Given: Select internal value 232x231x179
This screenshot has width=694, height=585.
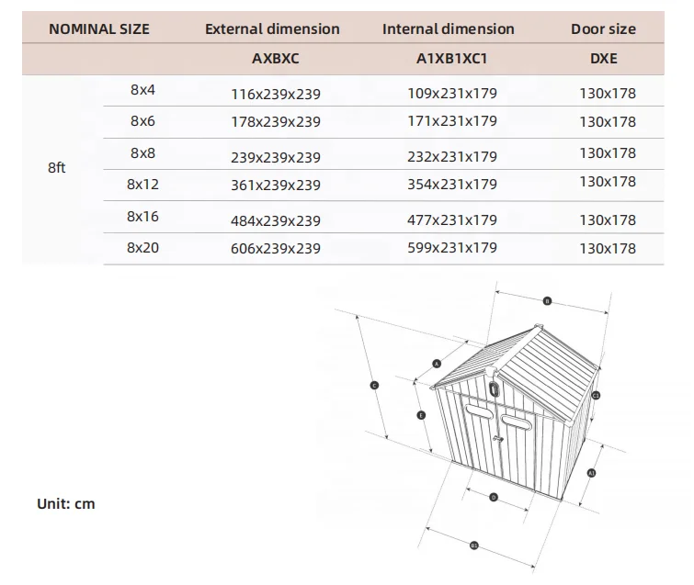Looking at the screenshot, I should coord(452,156).
